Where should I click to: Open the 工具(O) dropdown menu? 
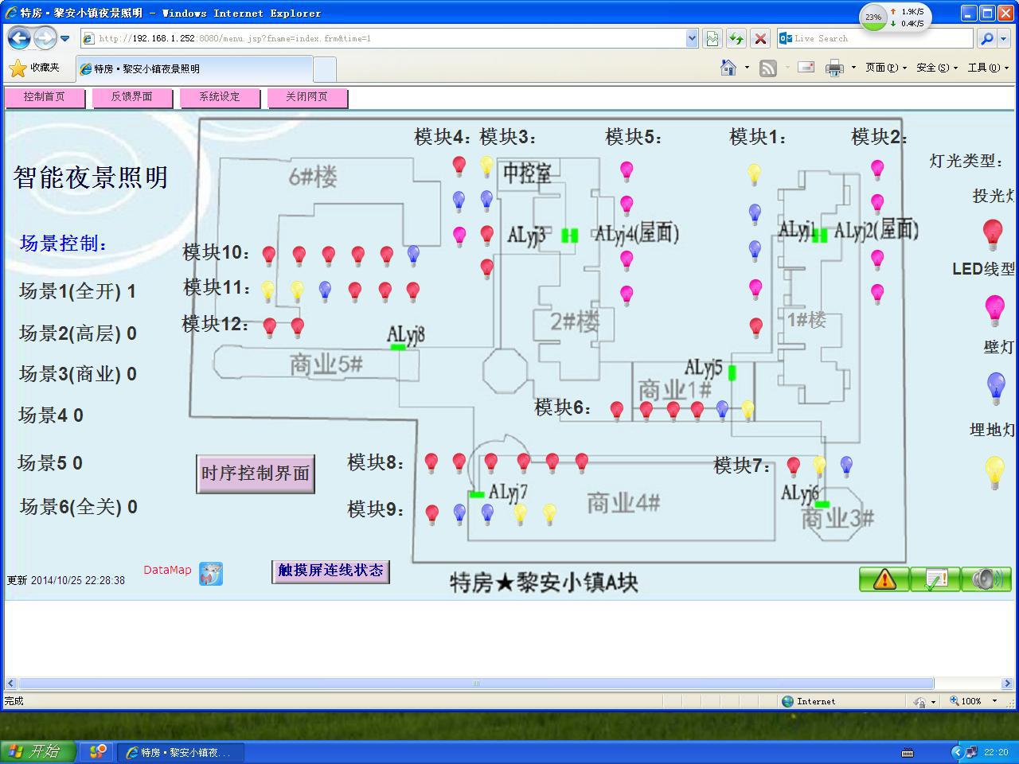click(987, 68)
